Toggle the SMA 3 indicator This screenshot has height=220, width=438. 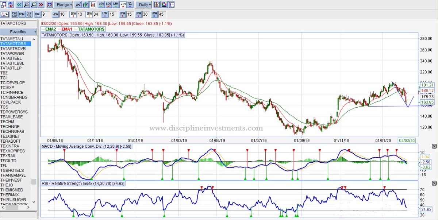pos(154,14)
